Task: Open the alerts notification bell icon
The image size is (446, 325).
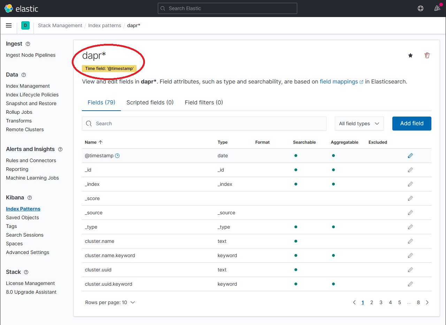Action: [437, 8]
